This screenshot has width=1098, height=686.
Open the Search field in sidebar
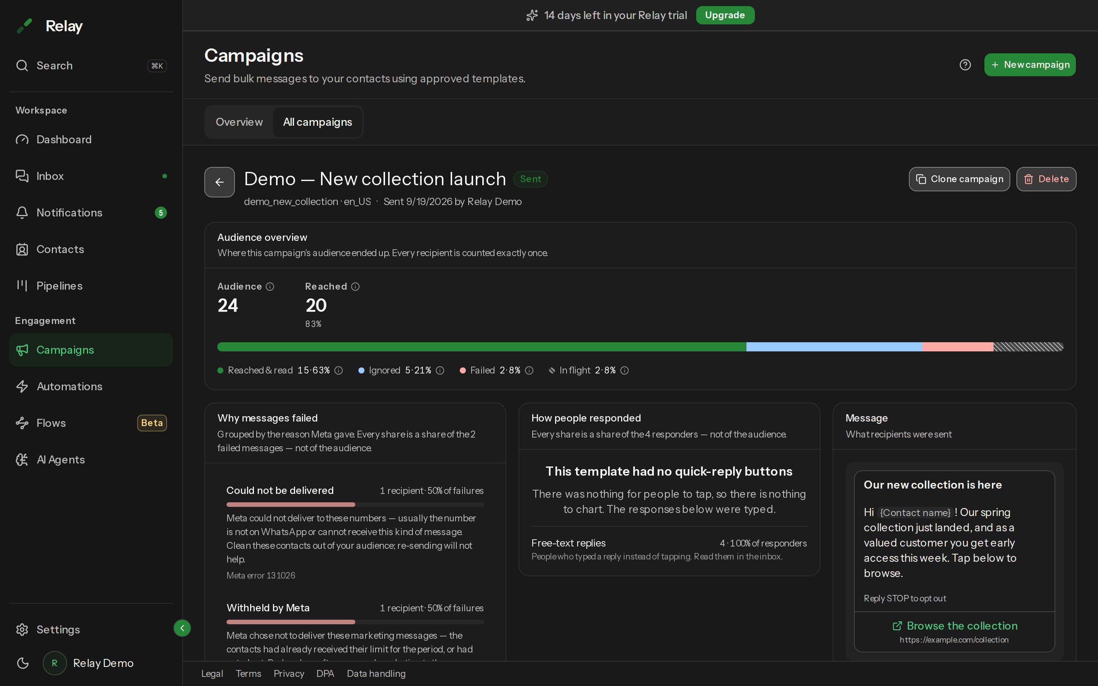(91, 66)
